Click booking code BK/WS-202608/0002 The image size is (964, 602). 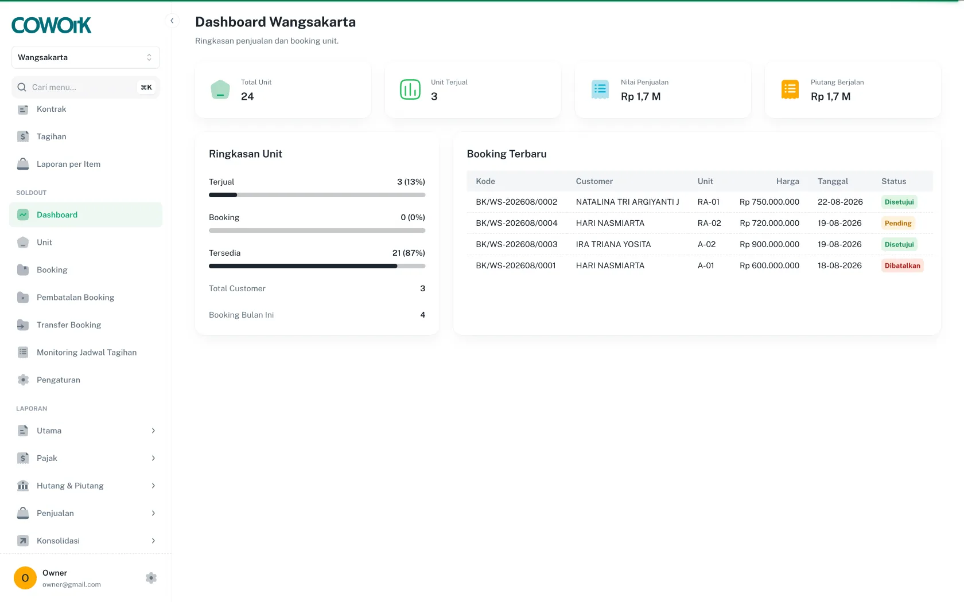coord(516,202)
